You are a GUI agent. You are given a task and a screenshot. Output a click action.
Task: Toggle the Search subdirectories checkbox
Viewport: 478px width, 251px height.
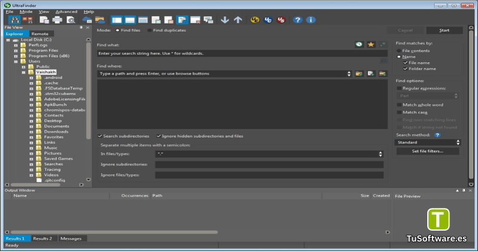[x=100, y=136]
